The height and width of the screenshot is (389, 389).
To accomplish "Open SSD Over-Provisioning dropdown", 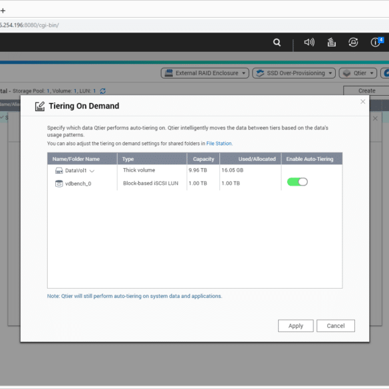I will [x=294, y=73].
